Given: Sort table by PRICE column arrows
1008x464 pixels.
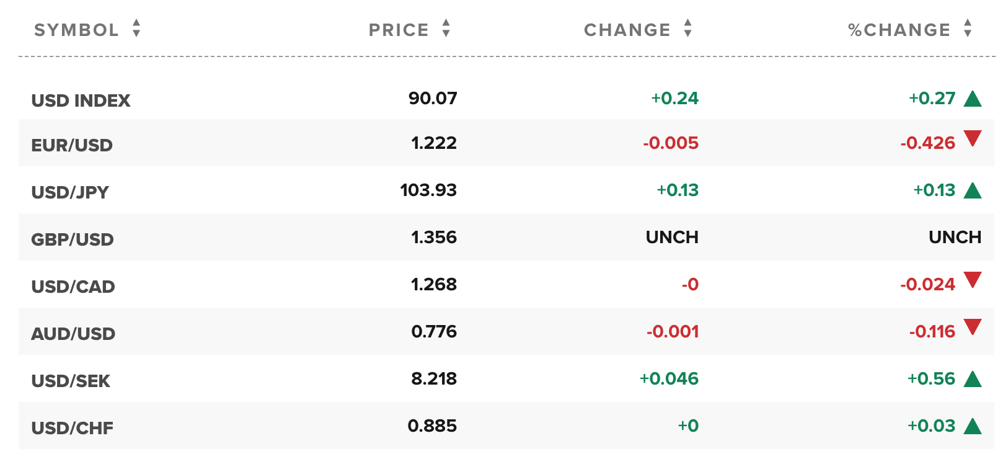Looking at the screenshot, I should tap(446, 29).
